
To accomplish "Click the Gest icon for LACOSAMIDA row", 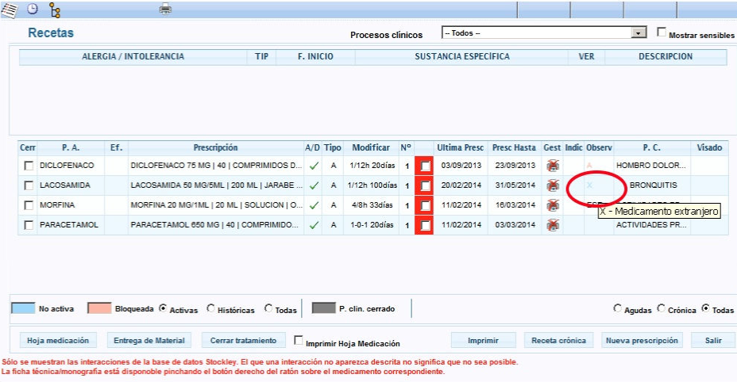I will pyautogui.click(x=553, y=185).
